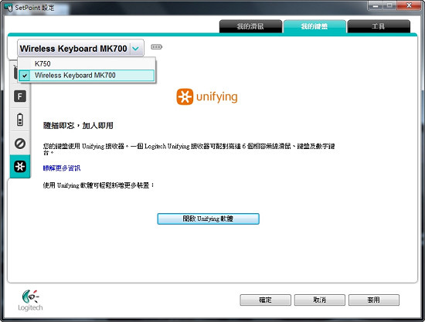Click the 取消 button

(320, 300)
